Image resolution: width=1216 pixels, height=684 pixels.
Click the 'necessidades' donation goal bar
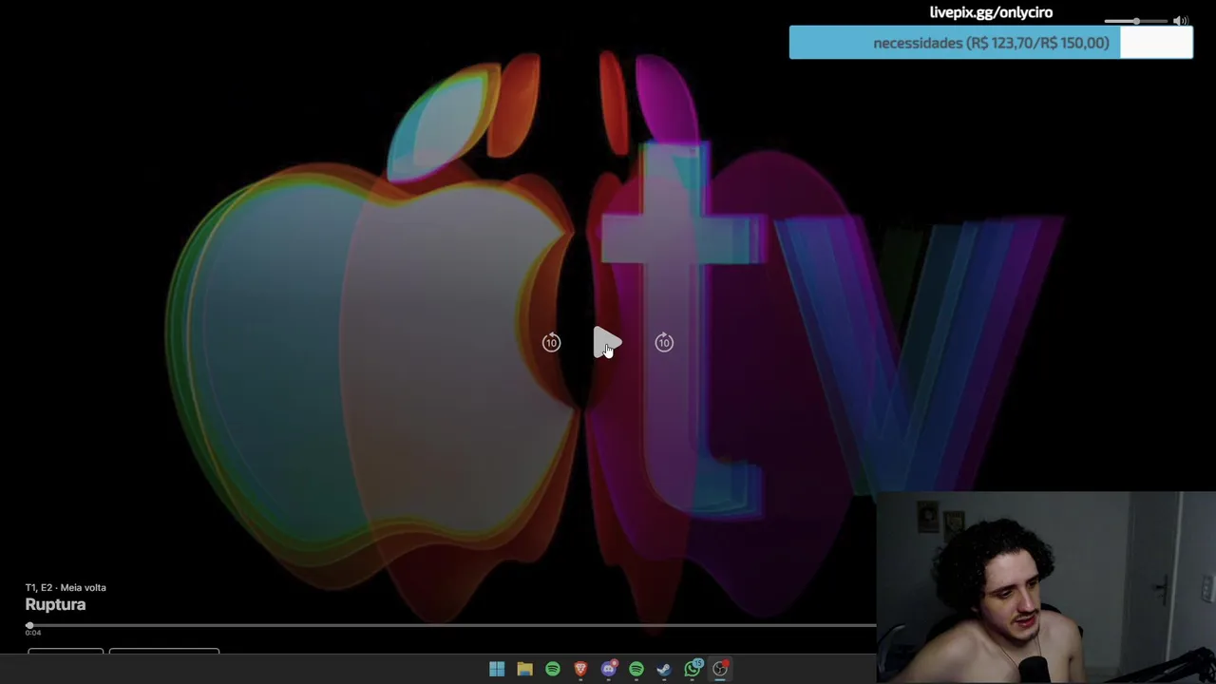(x=991, y=43)
